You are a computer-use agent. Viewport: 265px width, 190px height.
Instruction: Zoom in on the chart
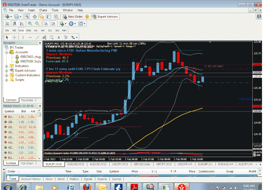(x=30, y=23)
